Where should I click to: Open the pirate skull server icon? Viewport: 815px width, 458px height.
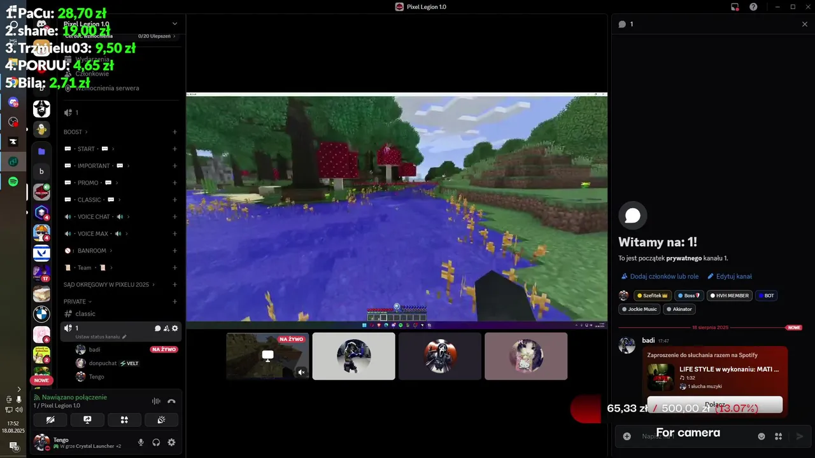pos(41,109)
